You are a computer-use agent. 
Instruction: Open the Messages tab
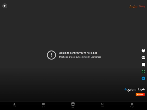[x=43, y=105]
